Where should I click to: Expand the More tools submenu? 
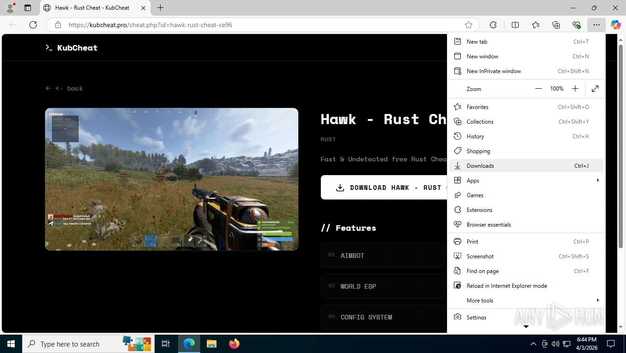coord(526,300)
